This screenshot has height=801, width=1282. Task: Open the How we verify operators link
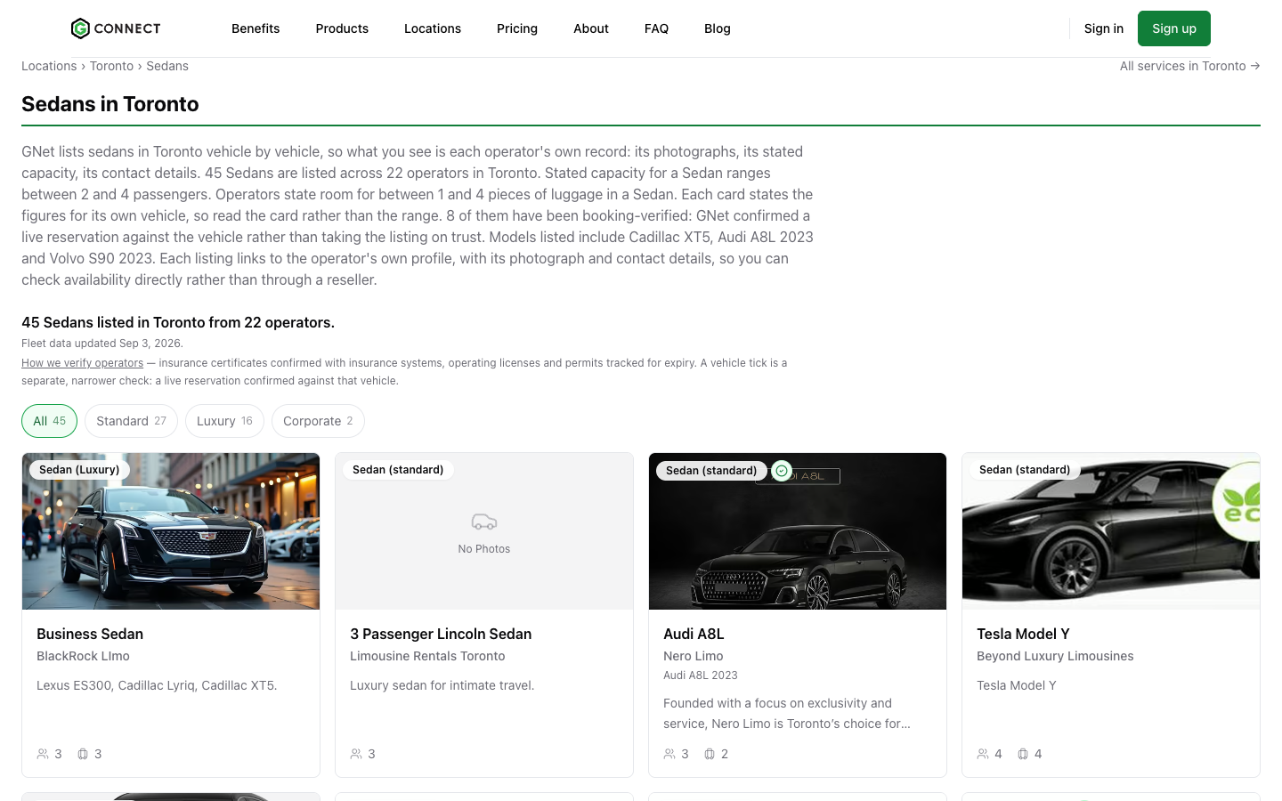tap(82, 363)
